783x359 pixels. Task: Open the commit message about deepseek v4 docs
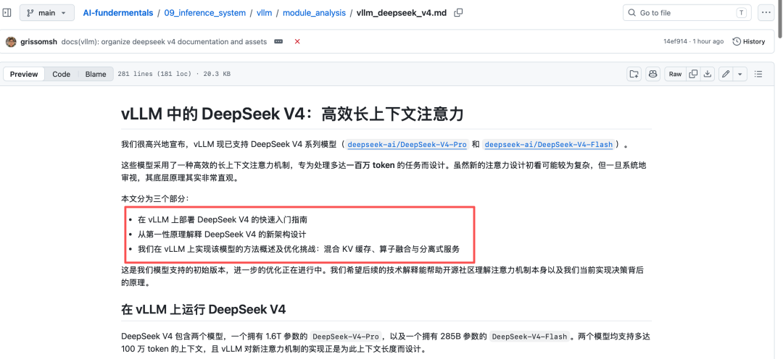pos(164,42)
